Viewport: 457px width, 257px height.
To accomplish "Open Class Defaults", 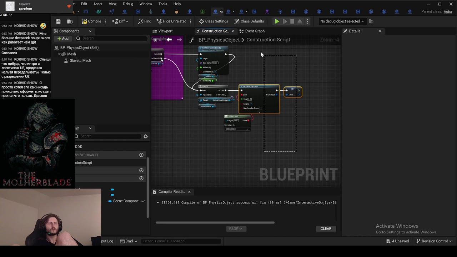I will 249,21.
